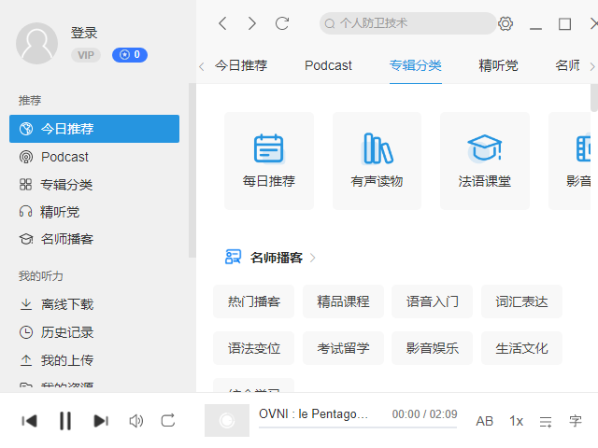Select the 语音入门 tag
This screenshot has height=448, width=598.
pos(432,301)
